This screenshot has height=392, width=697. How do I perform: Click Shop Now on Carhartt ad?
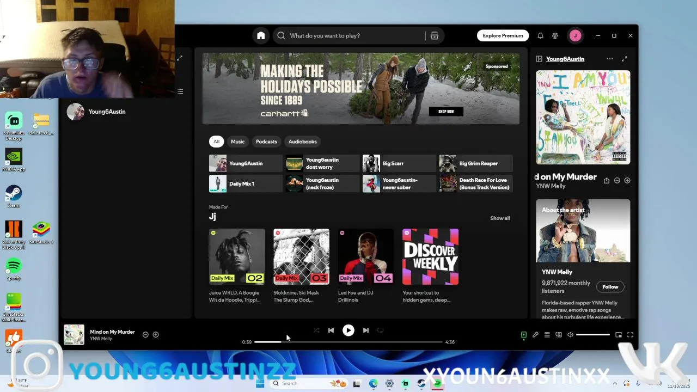446,111
